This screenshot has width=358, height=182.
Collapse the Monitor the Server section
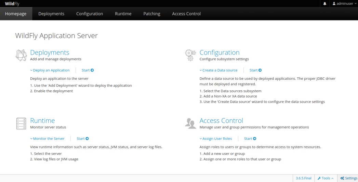[47, 139]
